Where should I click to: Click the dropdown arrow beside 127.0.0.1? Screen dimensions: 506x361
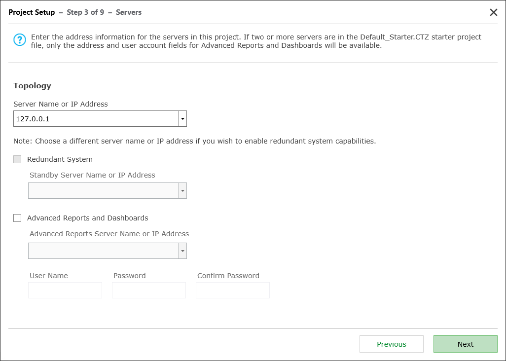point(182,118)
